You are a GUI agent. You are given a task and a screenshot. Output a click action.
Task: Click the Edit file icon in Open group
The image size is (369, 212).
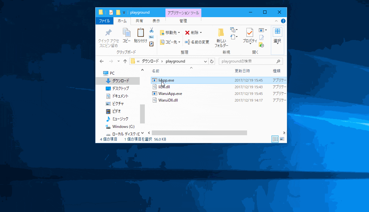pos(261,37)
